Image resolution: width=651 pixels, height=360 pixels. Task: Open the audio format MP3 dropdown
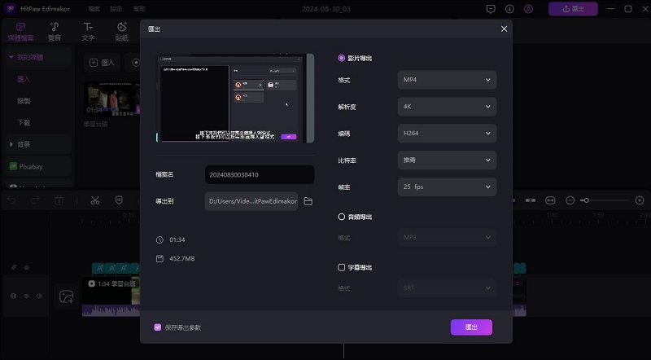click(x=447, y=237)
